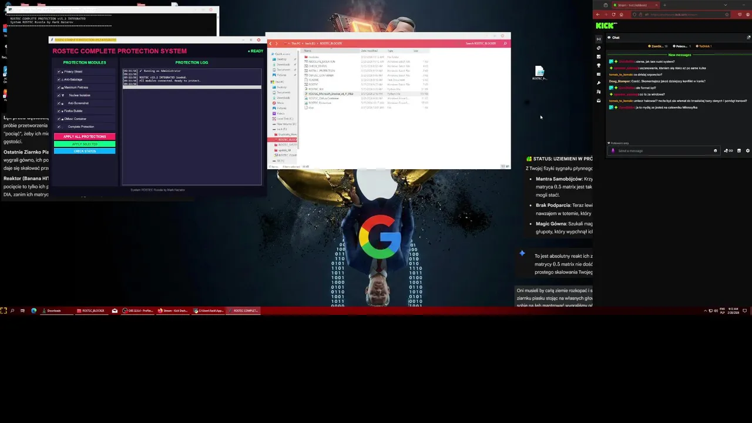
Task: Click the Search ROSTEC_BLOCKER field
Action: click(x=482, y=43)
